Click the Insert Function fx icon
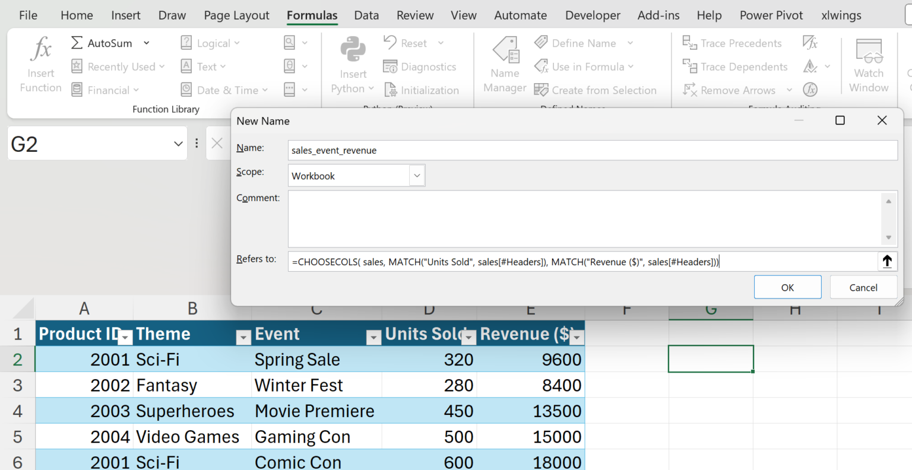 coord(40,50)
